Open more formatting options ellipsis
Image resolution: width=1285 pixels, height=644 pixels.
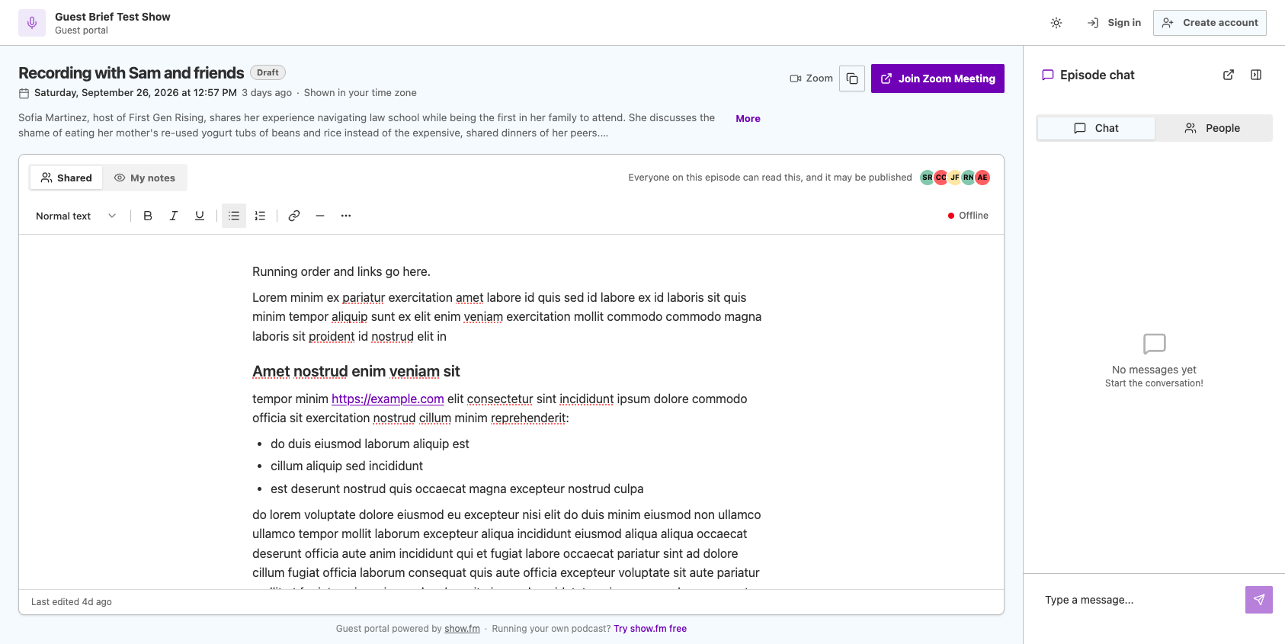pyautogui.click(x=346, y=216)
